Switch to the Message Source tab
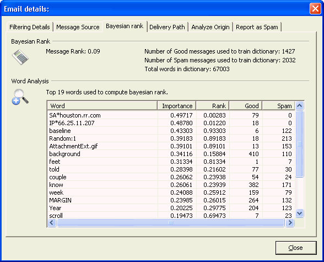The width and height of the screenshot is (324, 262). (78, 27)
